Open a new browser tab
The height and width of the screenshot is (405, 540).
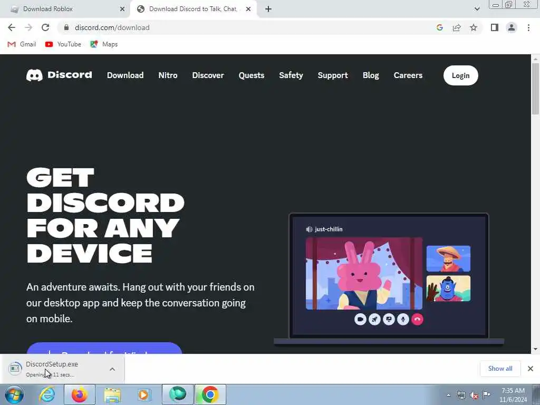(x=268, y=9)
